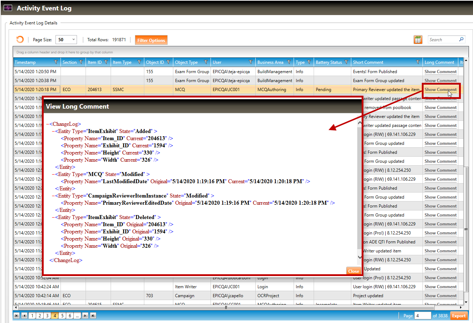Click the orange refresh icon
The height and width of the screenshot is (323, 473).
tap(20, 39)
